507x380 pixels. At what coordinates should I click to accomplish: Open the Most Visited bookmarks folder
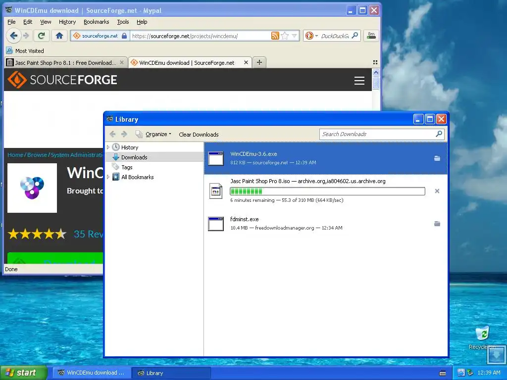click(25, 51)
